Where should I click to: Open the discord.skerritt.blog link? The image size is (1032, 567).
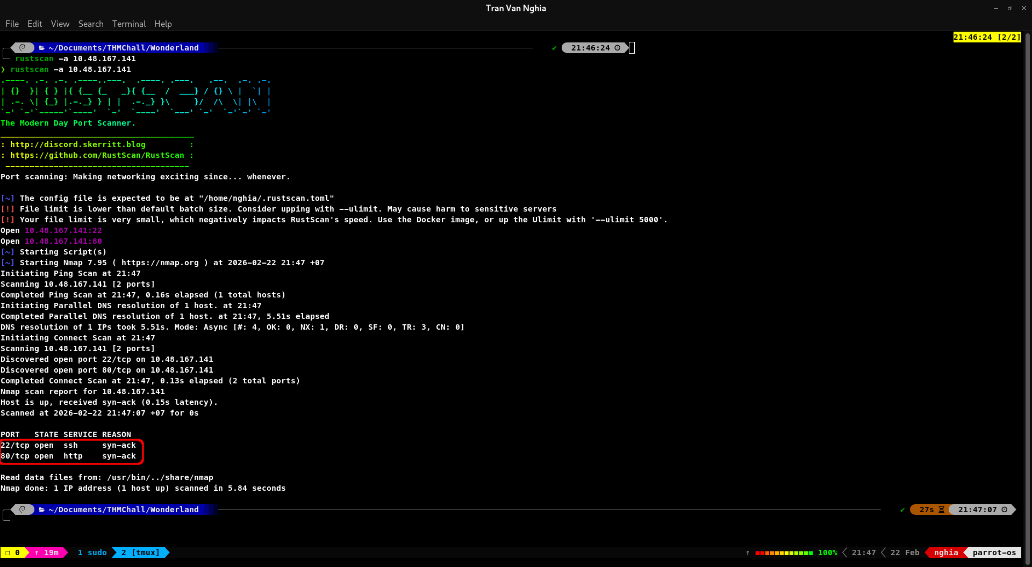77,144
